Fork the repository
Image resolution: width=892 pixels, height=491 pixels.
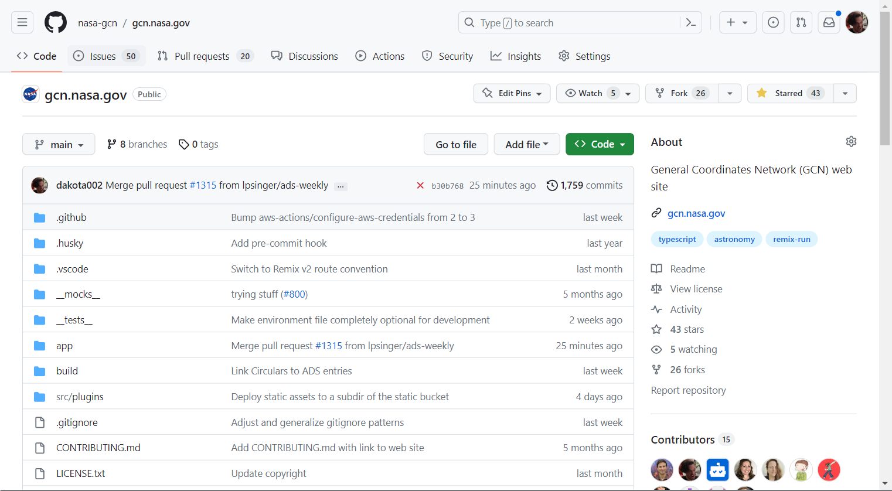[x=682, y=93]
